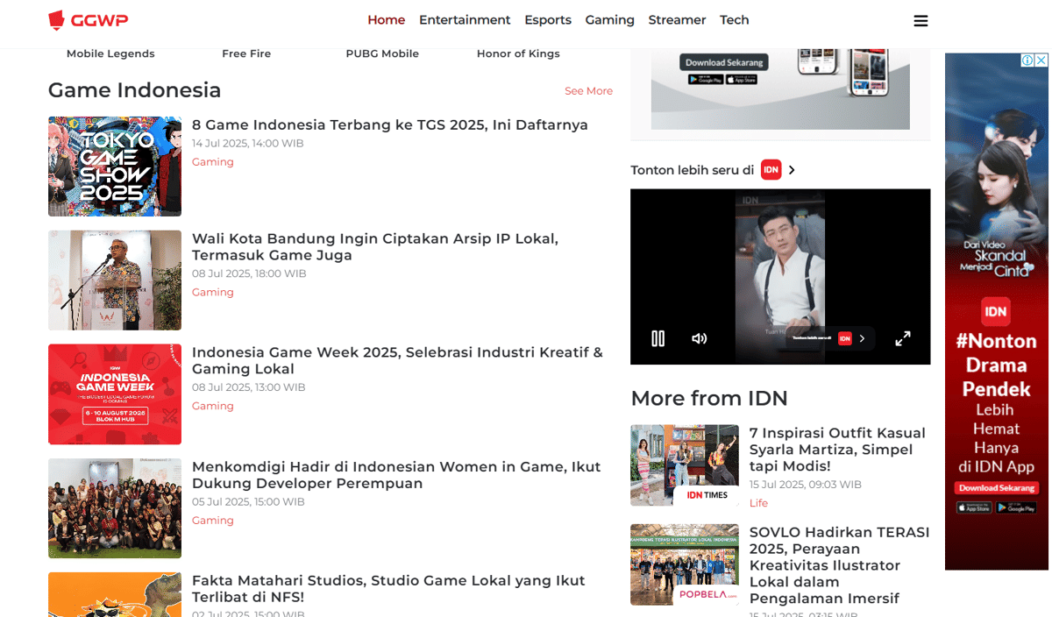Click the date 15 Jul 2025, 09:03 WIB
The width and height of the screenshot is (1052, 617).
click(x=806, y=485)
